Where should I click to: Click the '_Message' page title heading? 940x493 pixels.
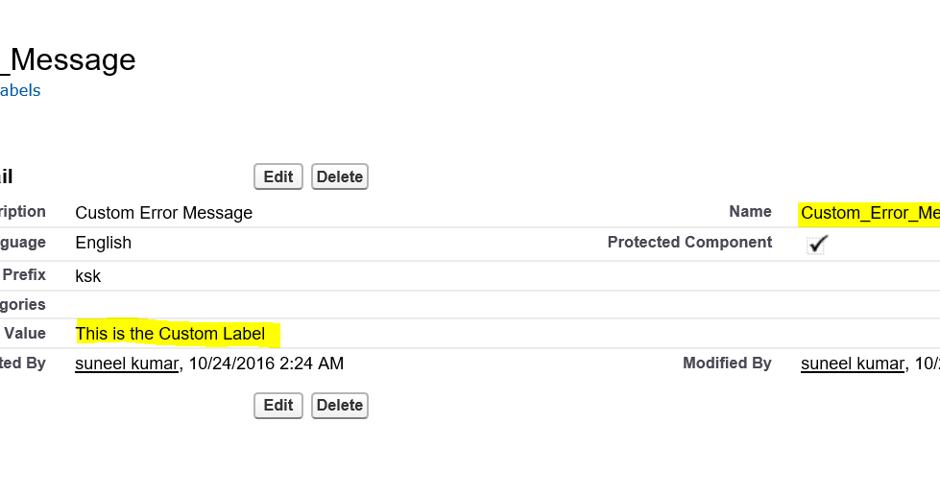(x=68, y=60)
